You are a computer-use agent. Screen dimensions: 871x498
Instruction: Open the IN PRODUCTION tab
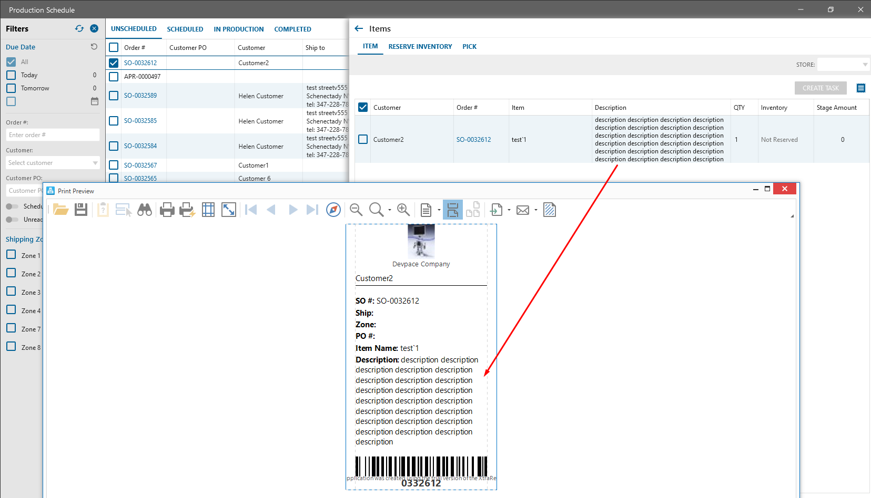pyautogui.click(x=239, y=29)
